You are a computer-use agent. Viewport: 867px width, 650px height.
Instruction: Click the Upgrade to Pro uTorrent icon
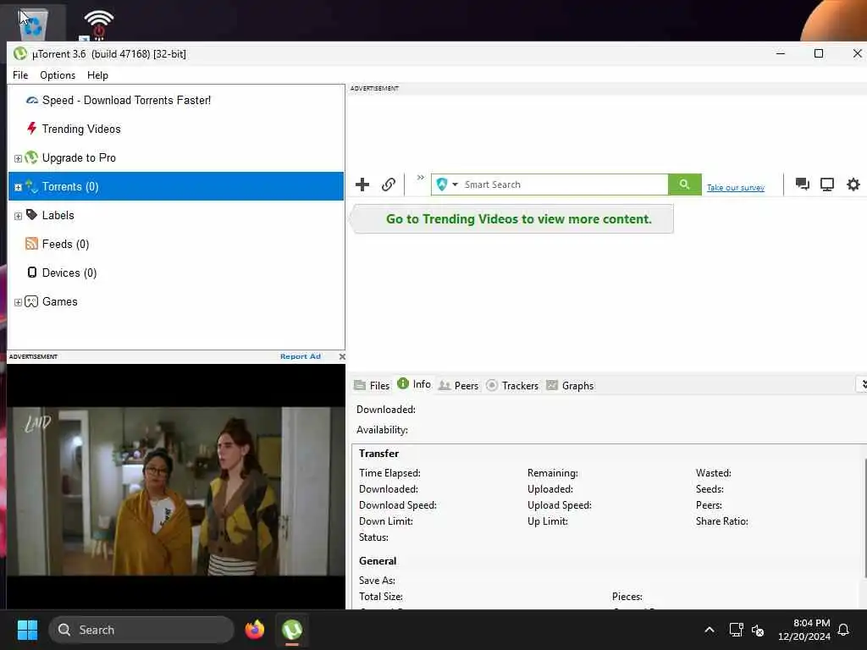31,157
